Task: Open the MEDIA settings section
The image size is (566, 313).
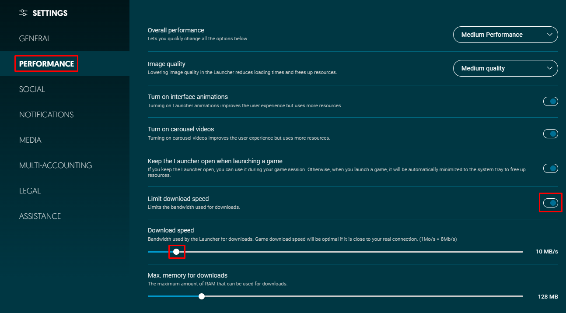Action: tap(30, 140)
